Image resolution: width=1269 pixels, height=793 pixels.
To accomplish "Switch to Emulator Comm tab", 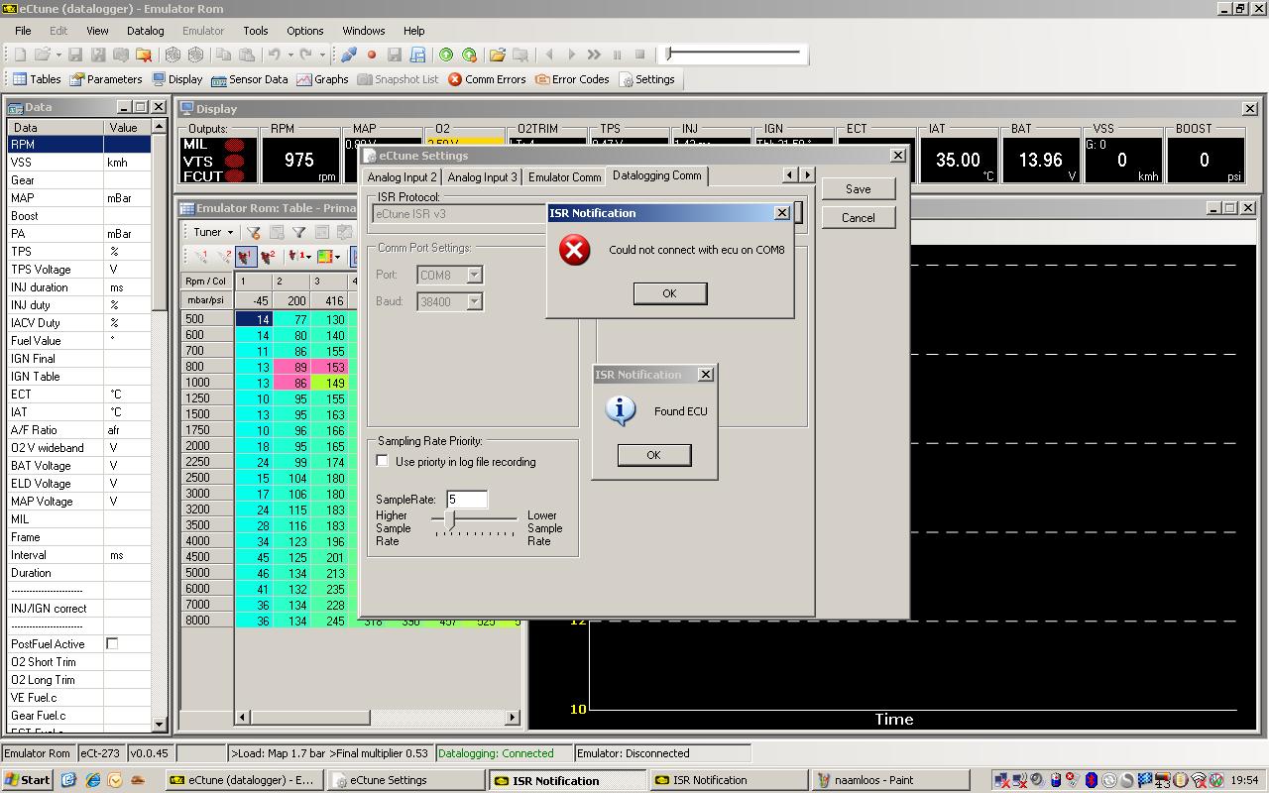I will 564,177.
